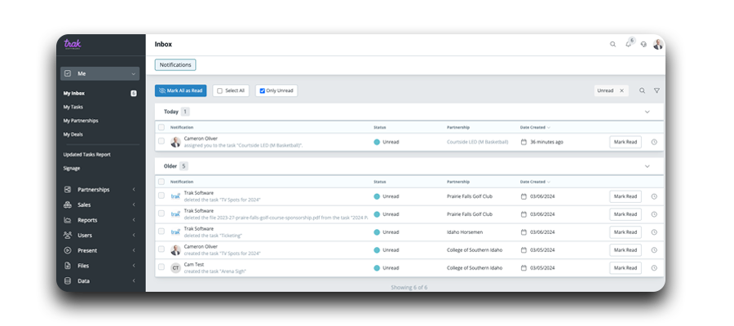Go to My Tasks

click(73, 107)
